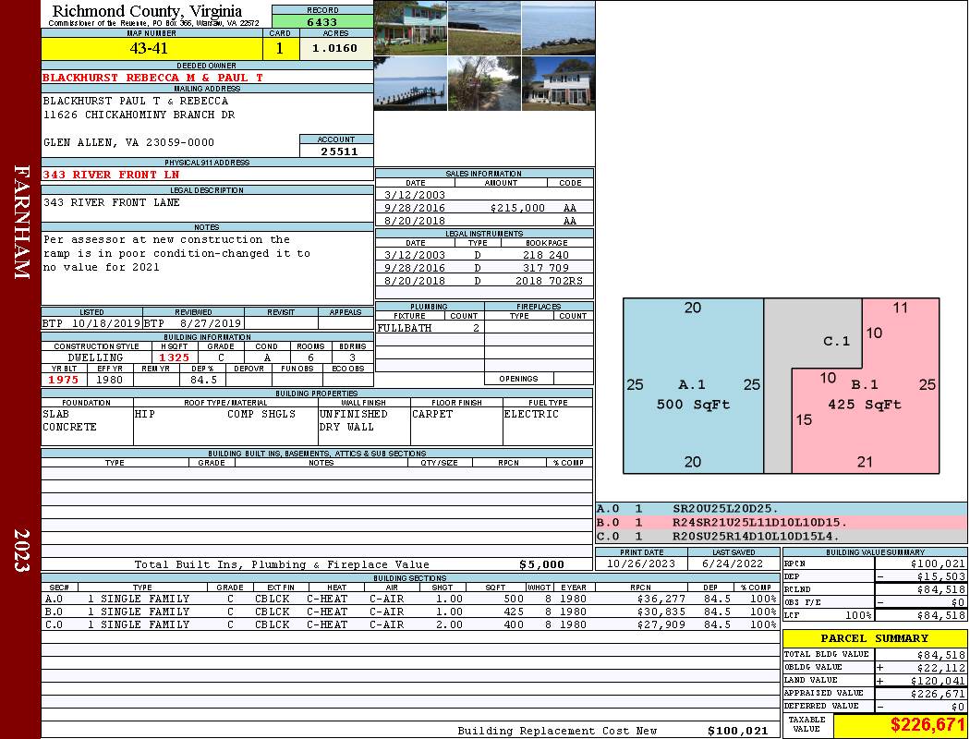970x739 pixels.
Task: Click legal instrument book page 218 240
Action: [546, 255]
